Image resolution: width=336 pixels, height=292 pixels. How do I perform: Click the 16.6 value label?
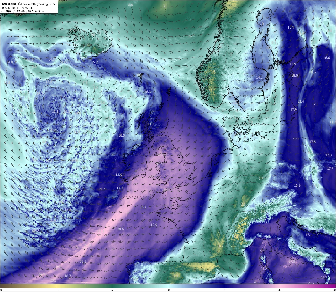(327, 58)
